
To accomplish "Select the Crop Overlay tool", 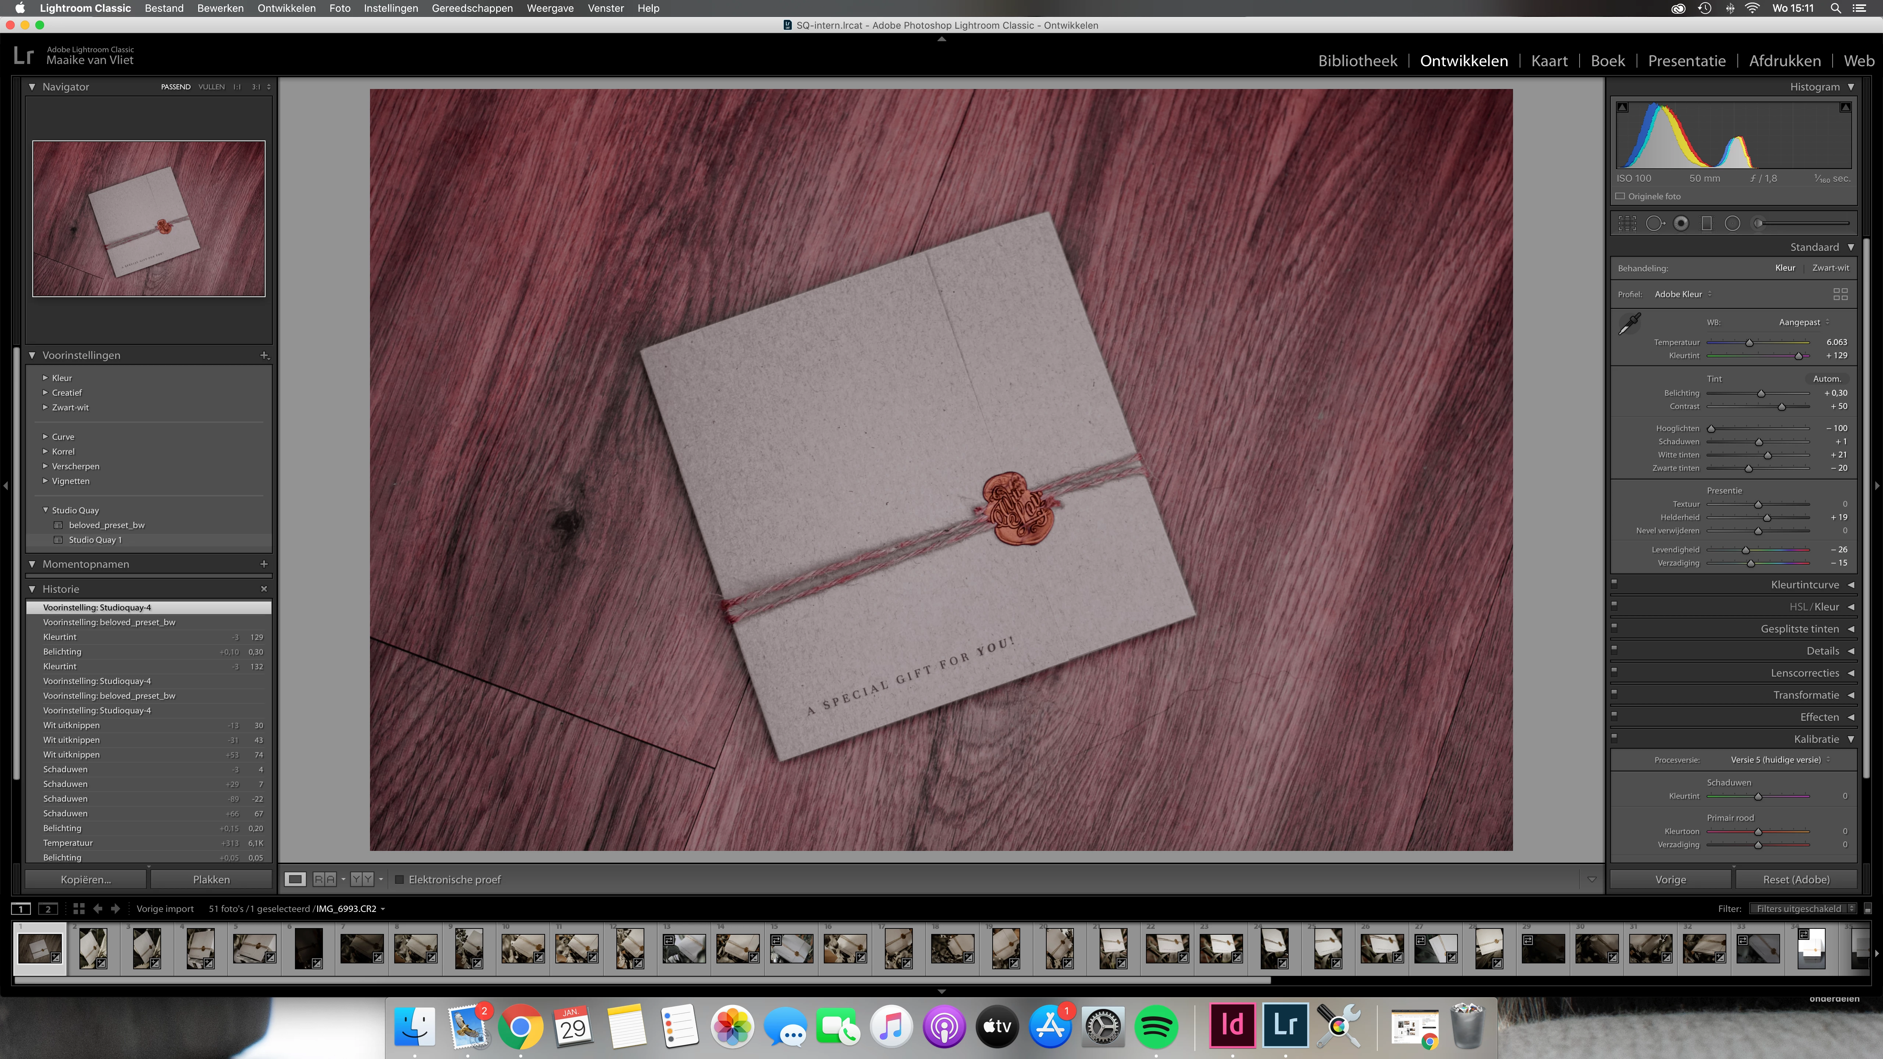I will [x=1627, y=224].
